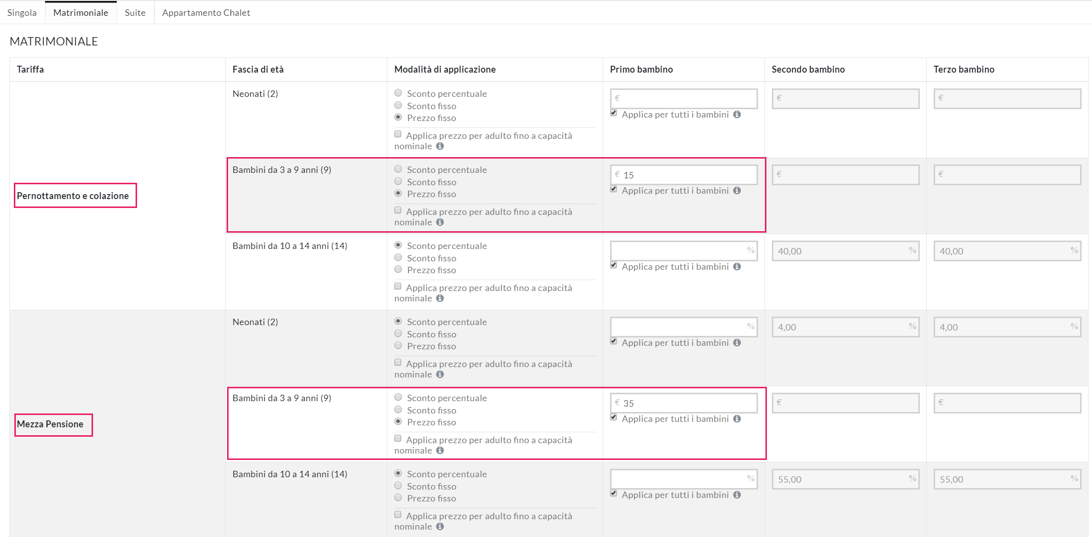Click info icon next to Pernottamento Bambini 3-9 'Applica per tutti'
Screen dimensions: 1092x537
tap(737, 191)
